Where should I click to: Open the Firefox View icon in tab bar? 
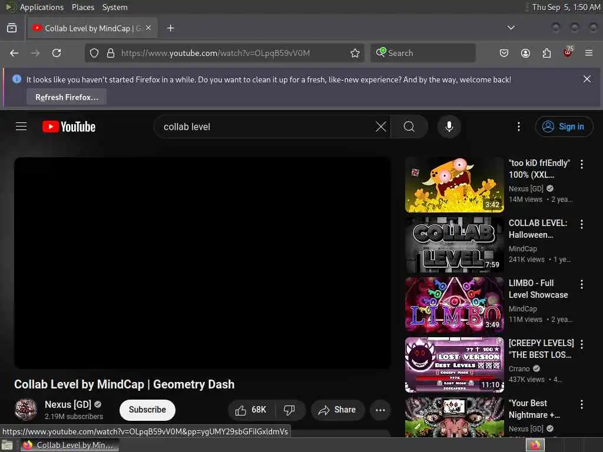pyautogui.click(x=12, y=28)
